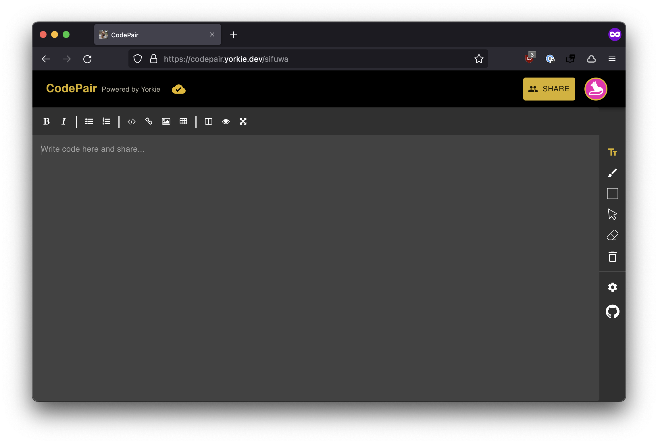The width and height of the screenshot is (658, 444).
Task: Select the Brush drawing tool
Action: coord(612,173)
